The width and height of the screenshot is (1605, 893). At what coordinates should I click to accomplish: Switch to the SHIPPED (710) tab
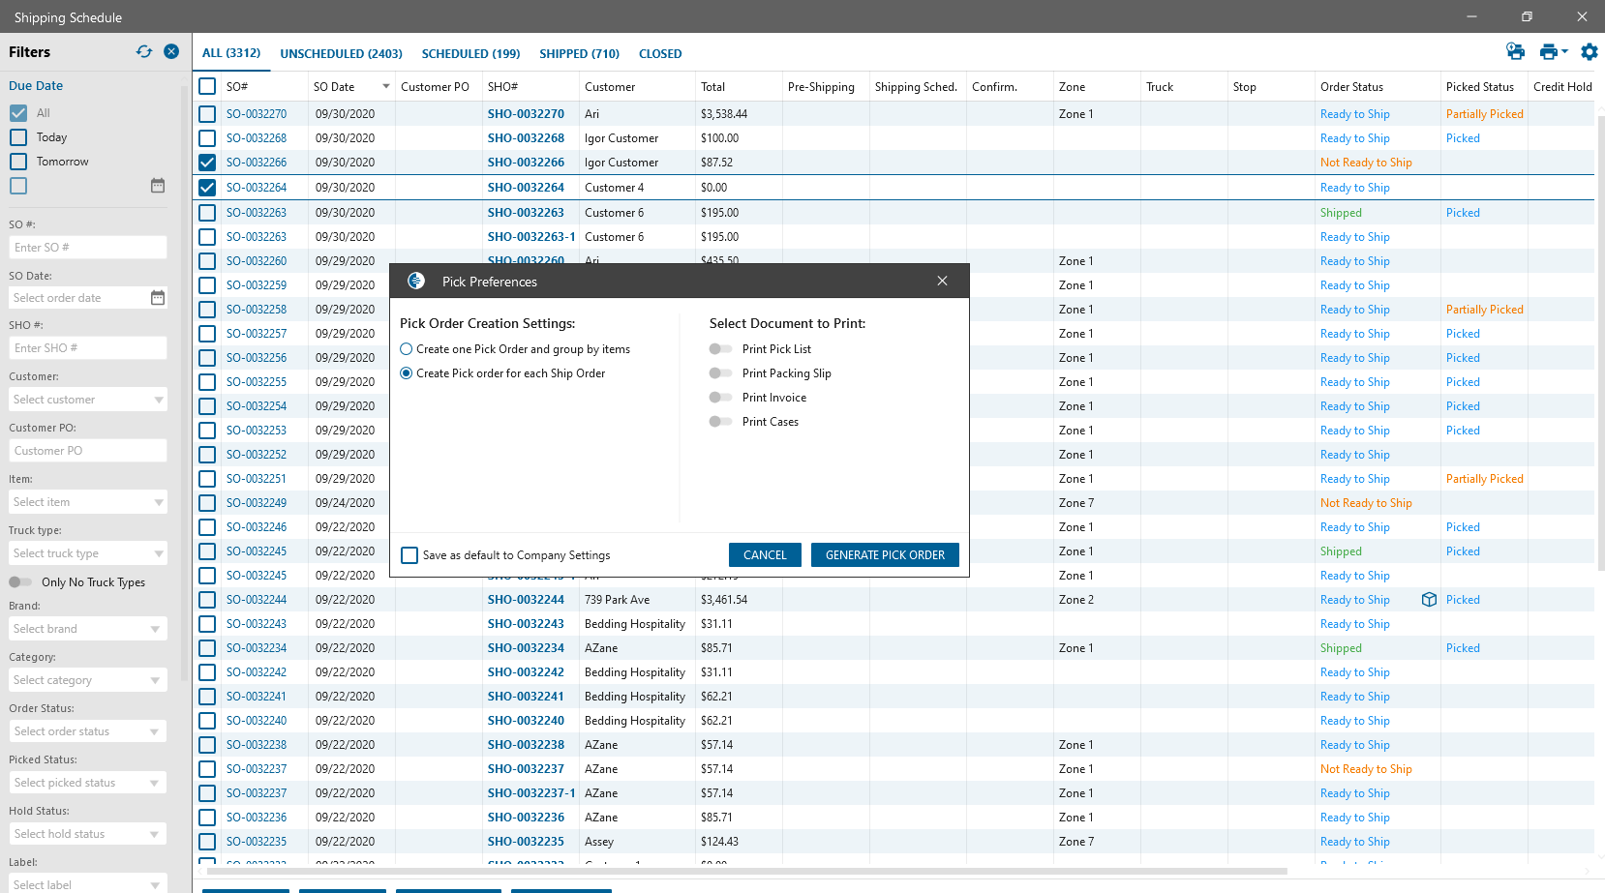point(579,54)
